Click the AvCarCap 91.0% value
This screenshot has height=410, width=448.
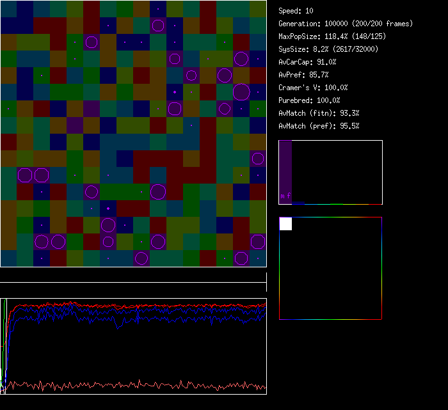coord(307,62)
